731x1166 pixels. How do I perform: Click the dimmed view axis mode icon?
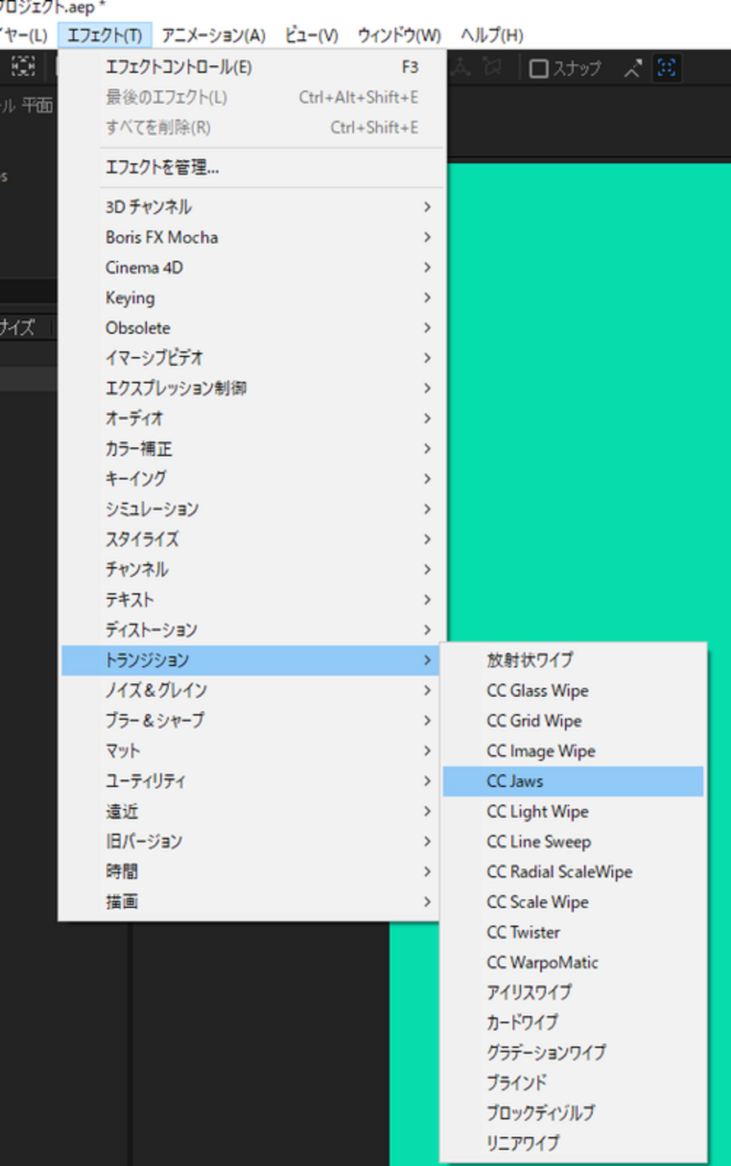(493, 68)
